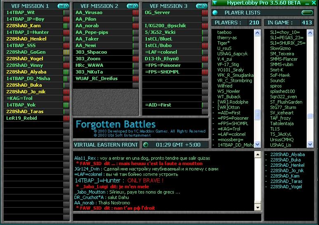
Task: Click the green clock indicator light
Action: pos(145,145)
